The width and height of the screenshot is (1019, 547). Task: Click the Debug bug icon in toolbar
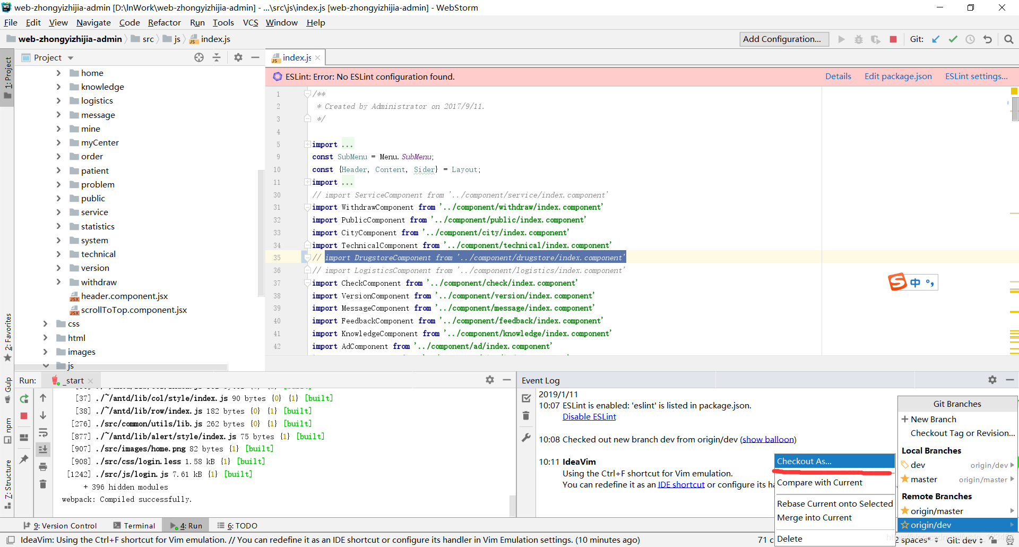click(859, 39)
